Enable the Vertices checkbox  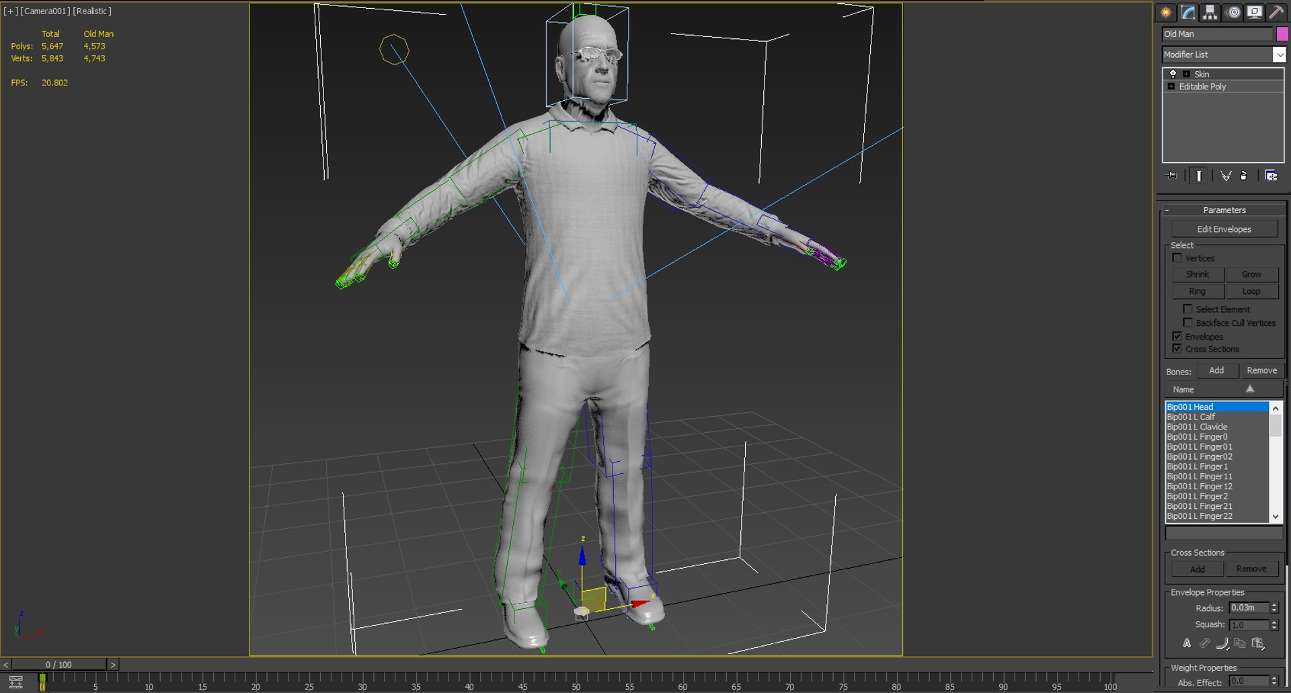1177,258
